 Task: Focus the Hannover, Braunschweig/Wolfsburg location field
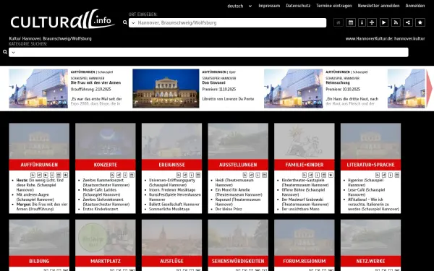[x=227, y=22]
